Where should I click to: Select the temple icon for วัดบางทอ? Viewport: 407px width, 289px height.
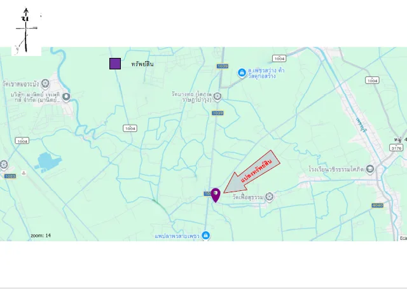click(217, 97)
